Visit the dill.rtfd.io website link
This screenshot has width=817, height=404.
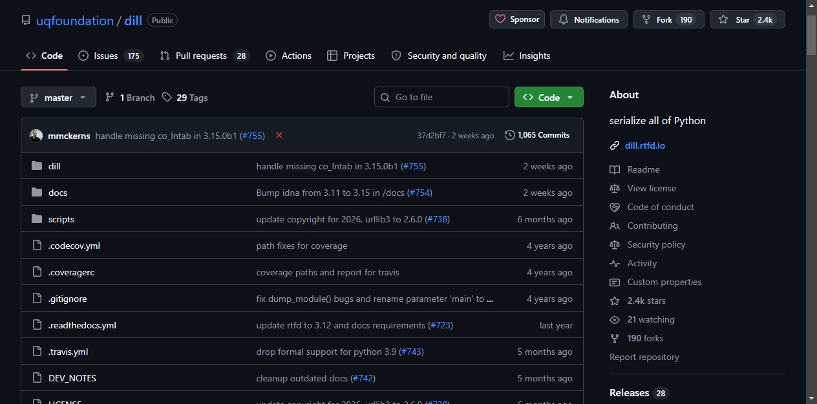(645, 145)
